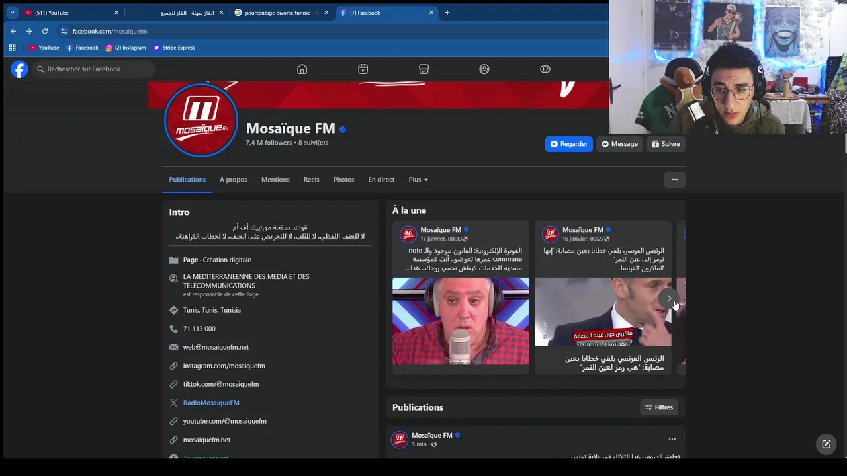Click the 7,4 M followers text
The image size is (847, 476).
[269, 143]
